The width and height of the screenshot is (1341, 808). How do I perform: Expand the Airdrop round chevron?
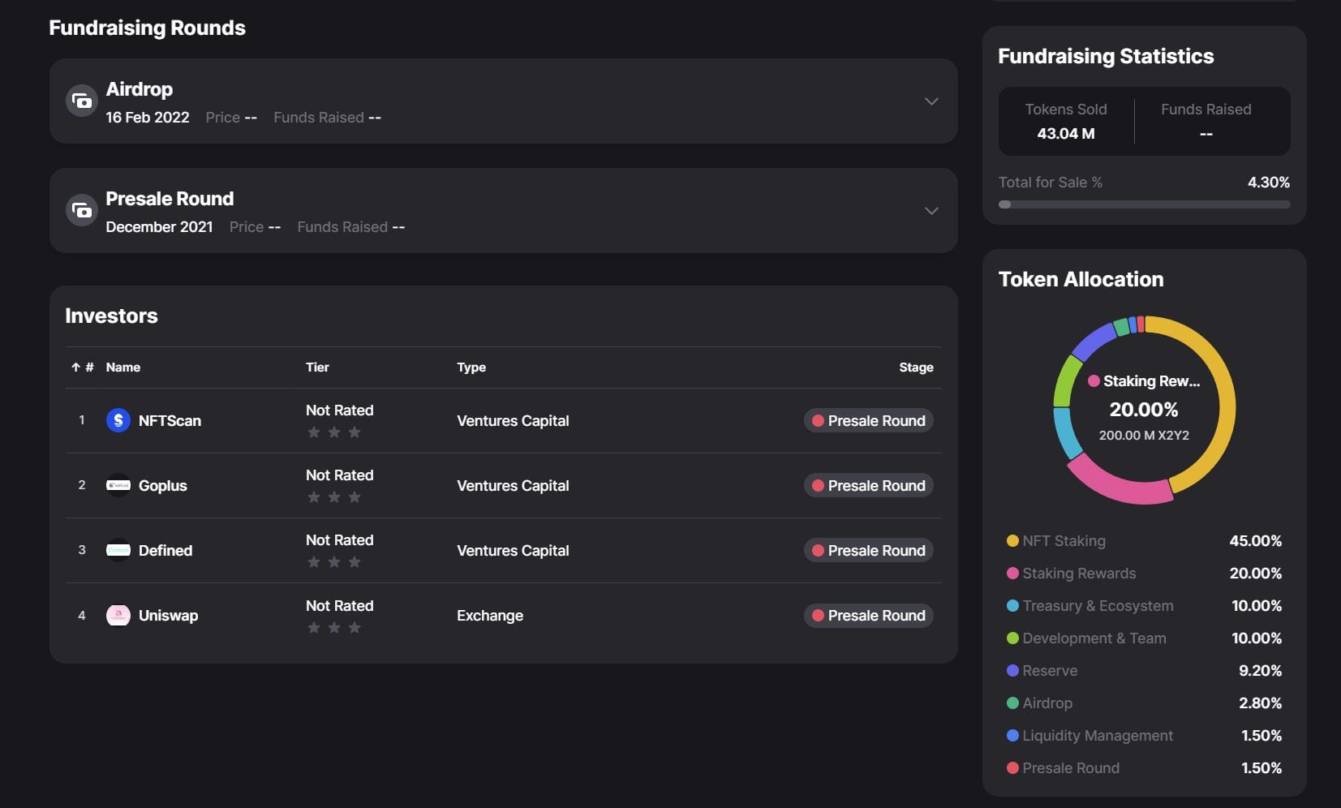pyautogui.click(x=931, y=101)
